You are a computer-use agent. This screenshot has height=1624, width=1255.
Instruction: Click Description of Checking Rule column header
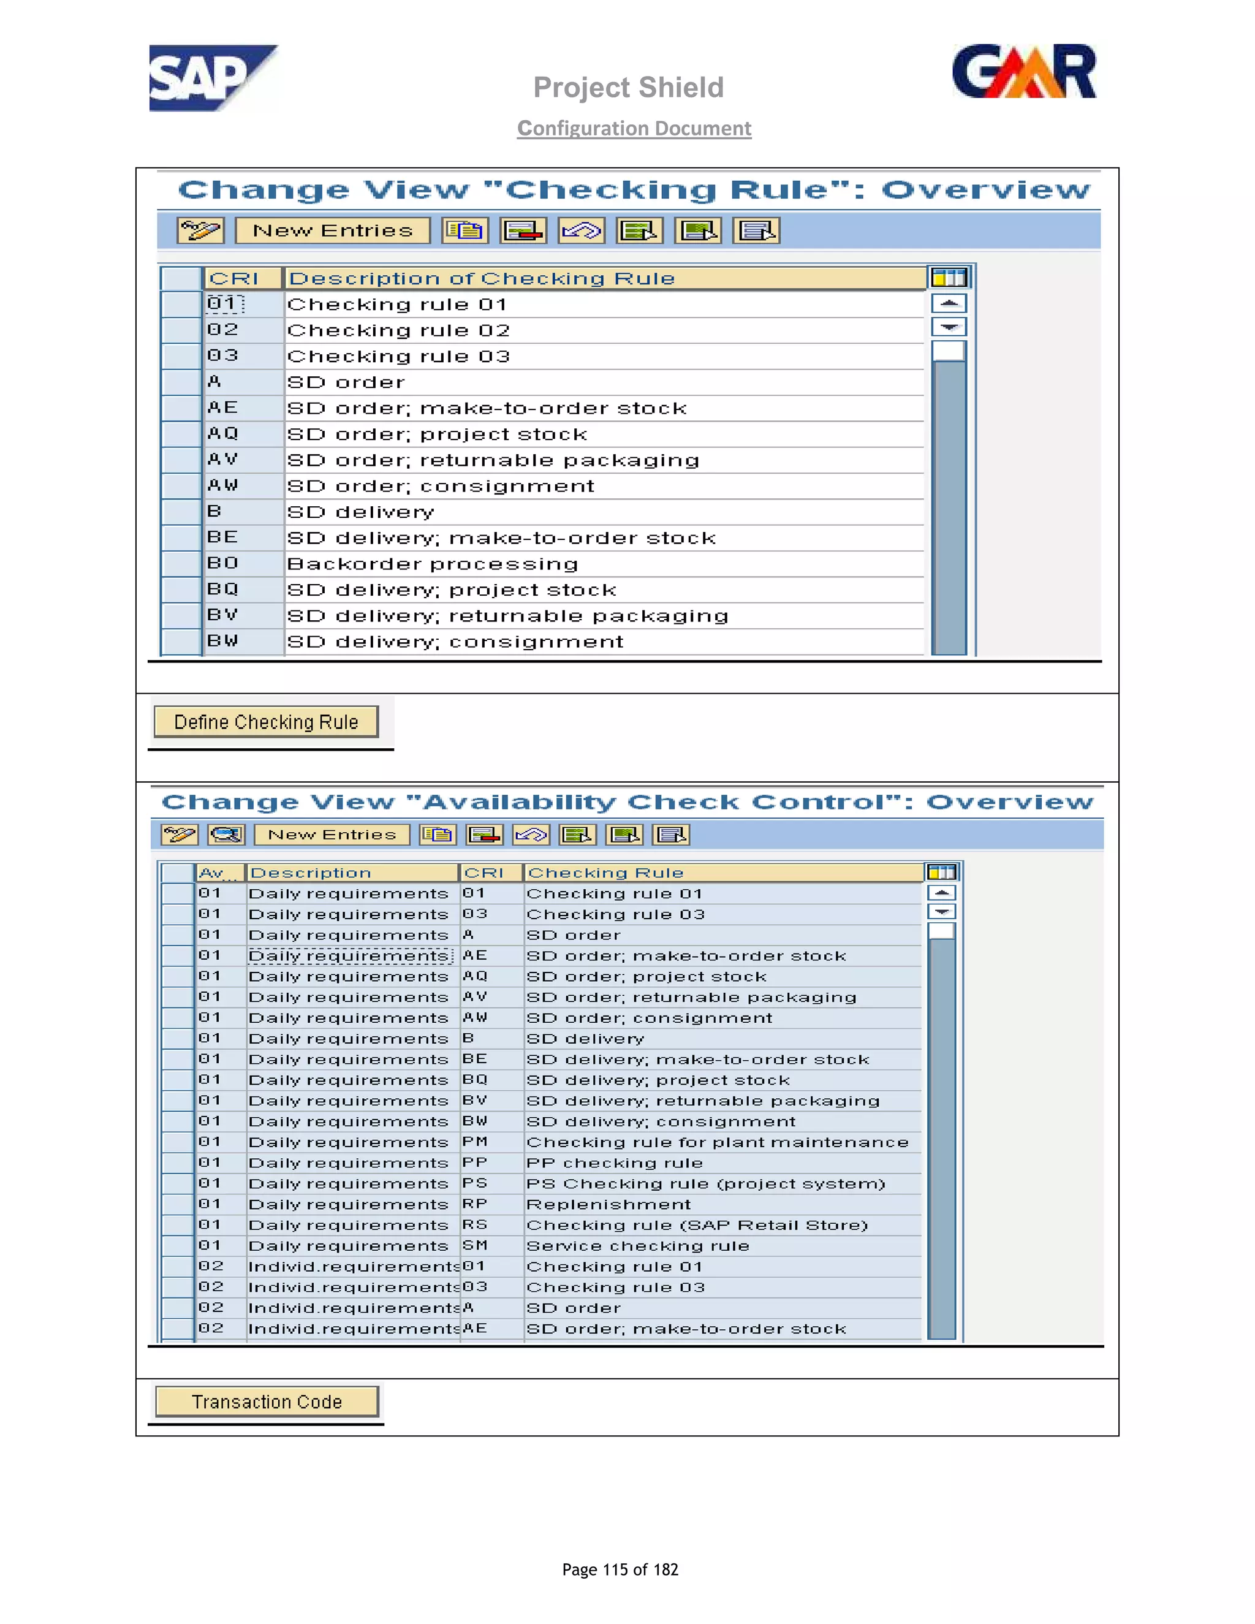click(x=605, y=278)
